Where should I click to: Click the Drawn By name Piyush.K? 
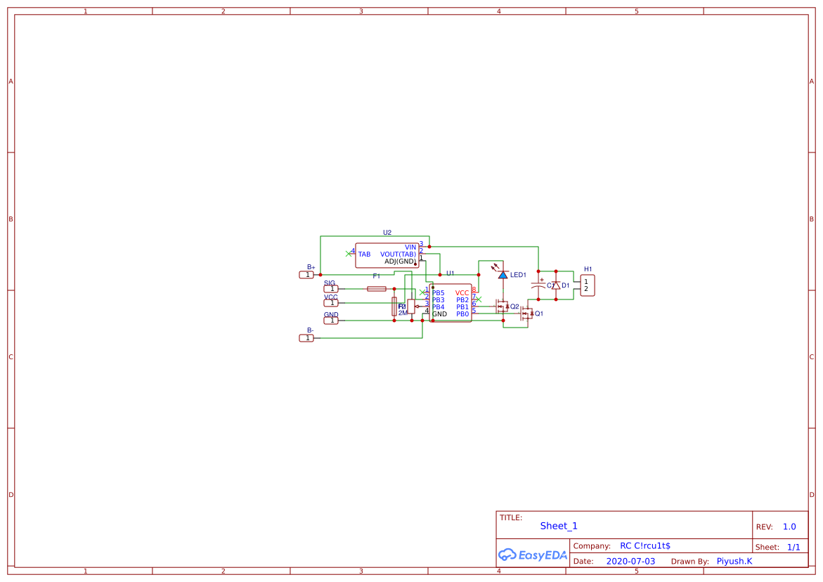click(x=734, y=561)
